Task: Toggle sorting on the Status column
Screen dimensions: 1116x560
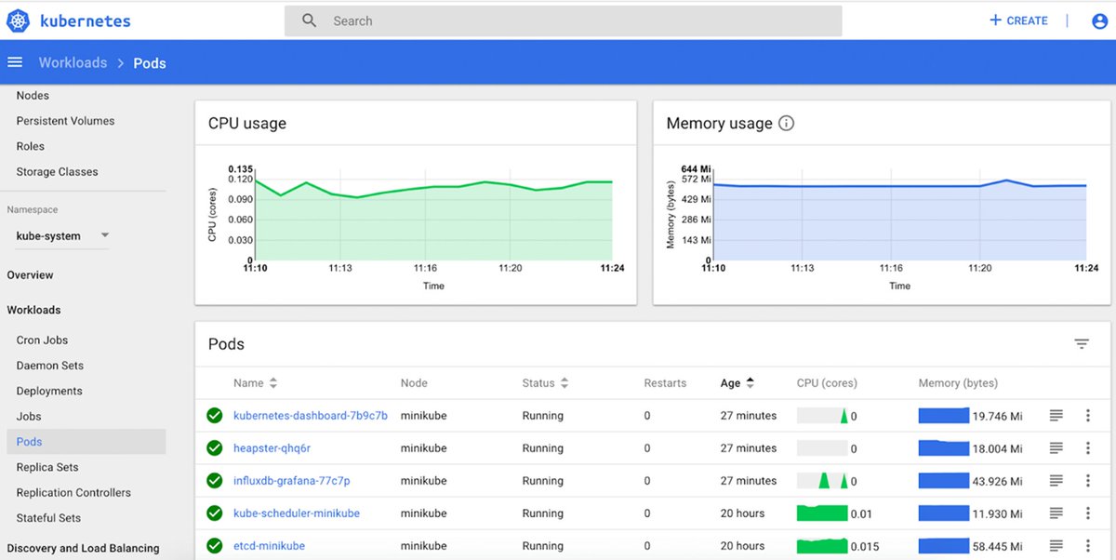Action: coord(564,382)
